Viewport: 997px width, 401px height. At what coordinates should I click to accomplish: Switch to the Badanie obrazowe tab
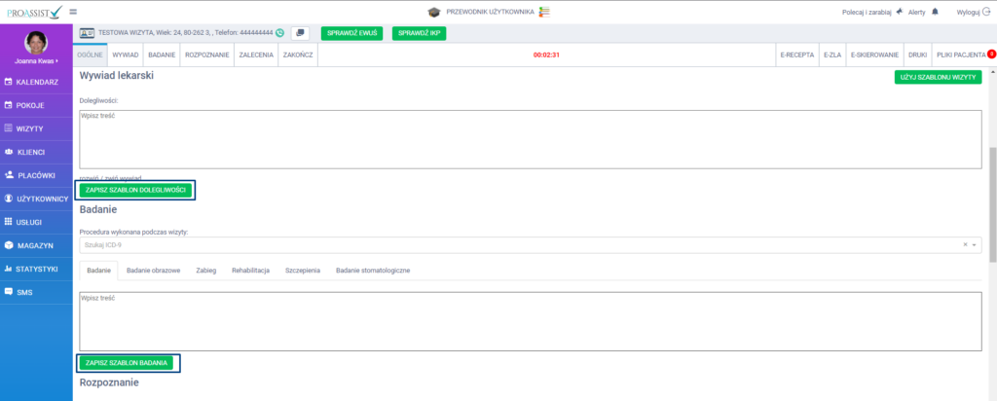[153, 271]
